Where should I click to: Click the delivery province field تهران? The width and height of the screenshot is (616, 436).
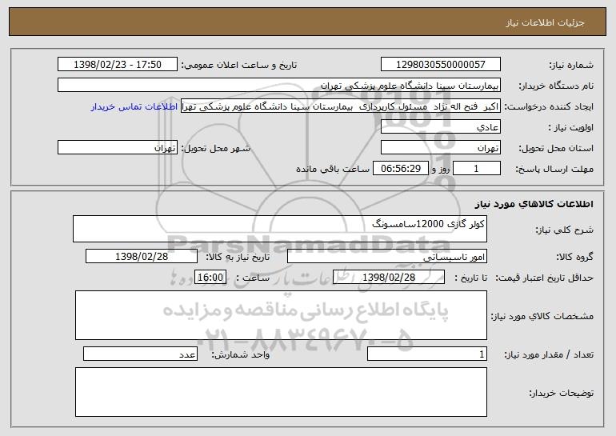click(x=440, y=148)
